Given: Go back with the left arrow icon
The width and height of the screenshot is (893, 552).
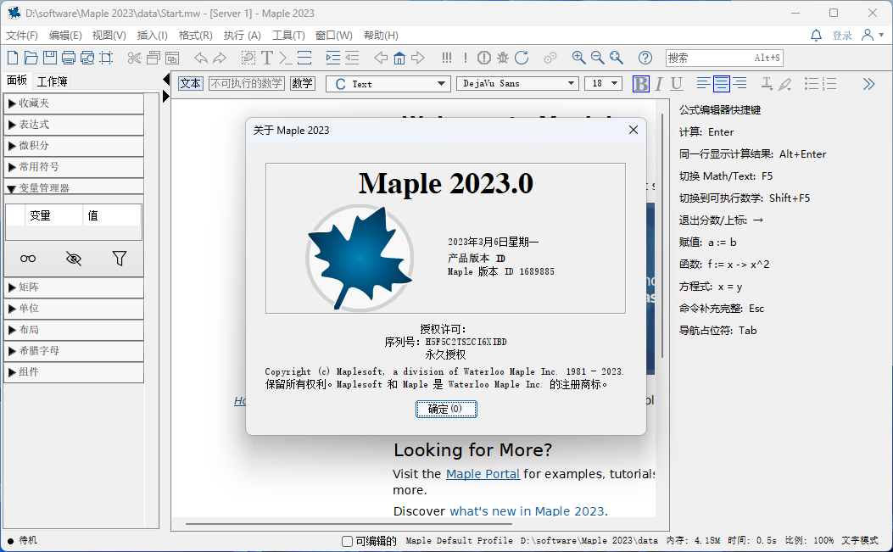Looking at the screenshot, I should pyautogui.click(x=381, y=58).
